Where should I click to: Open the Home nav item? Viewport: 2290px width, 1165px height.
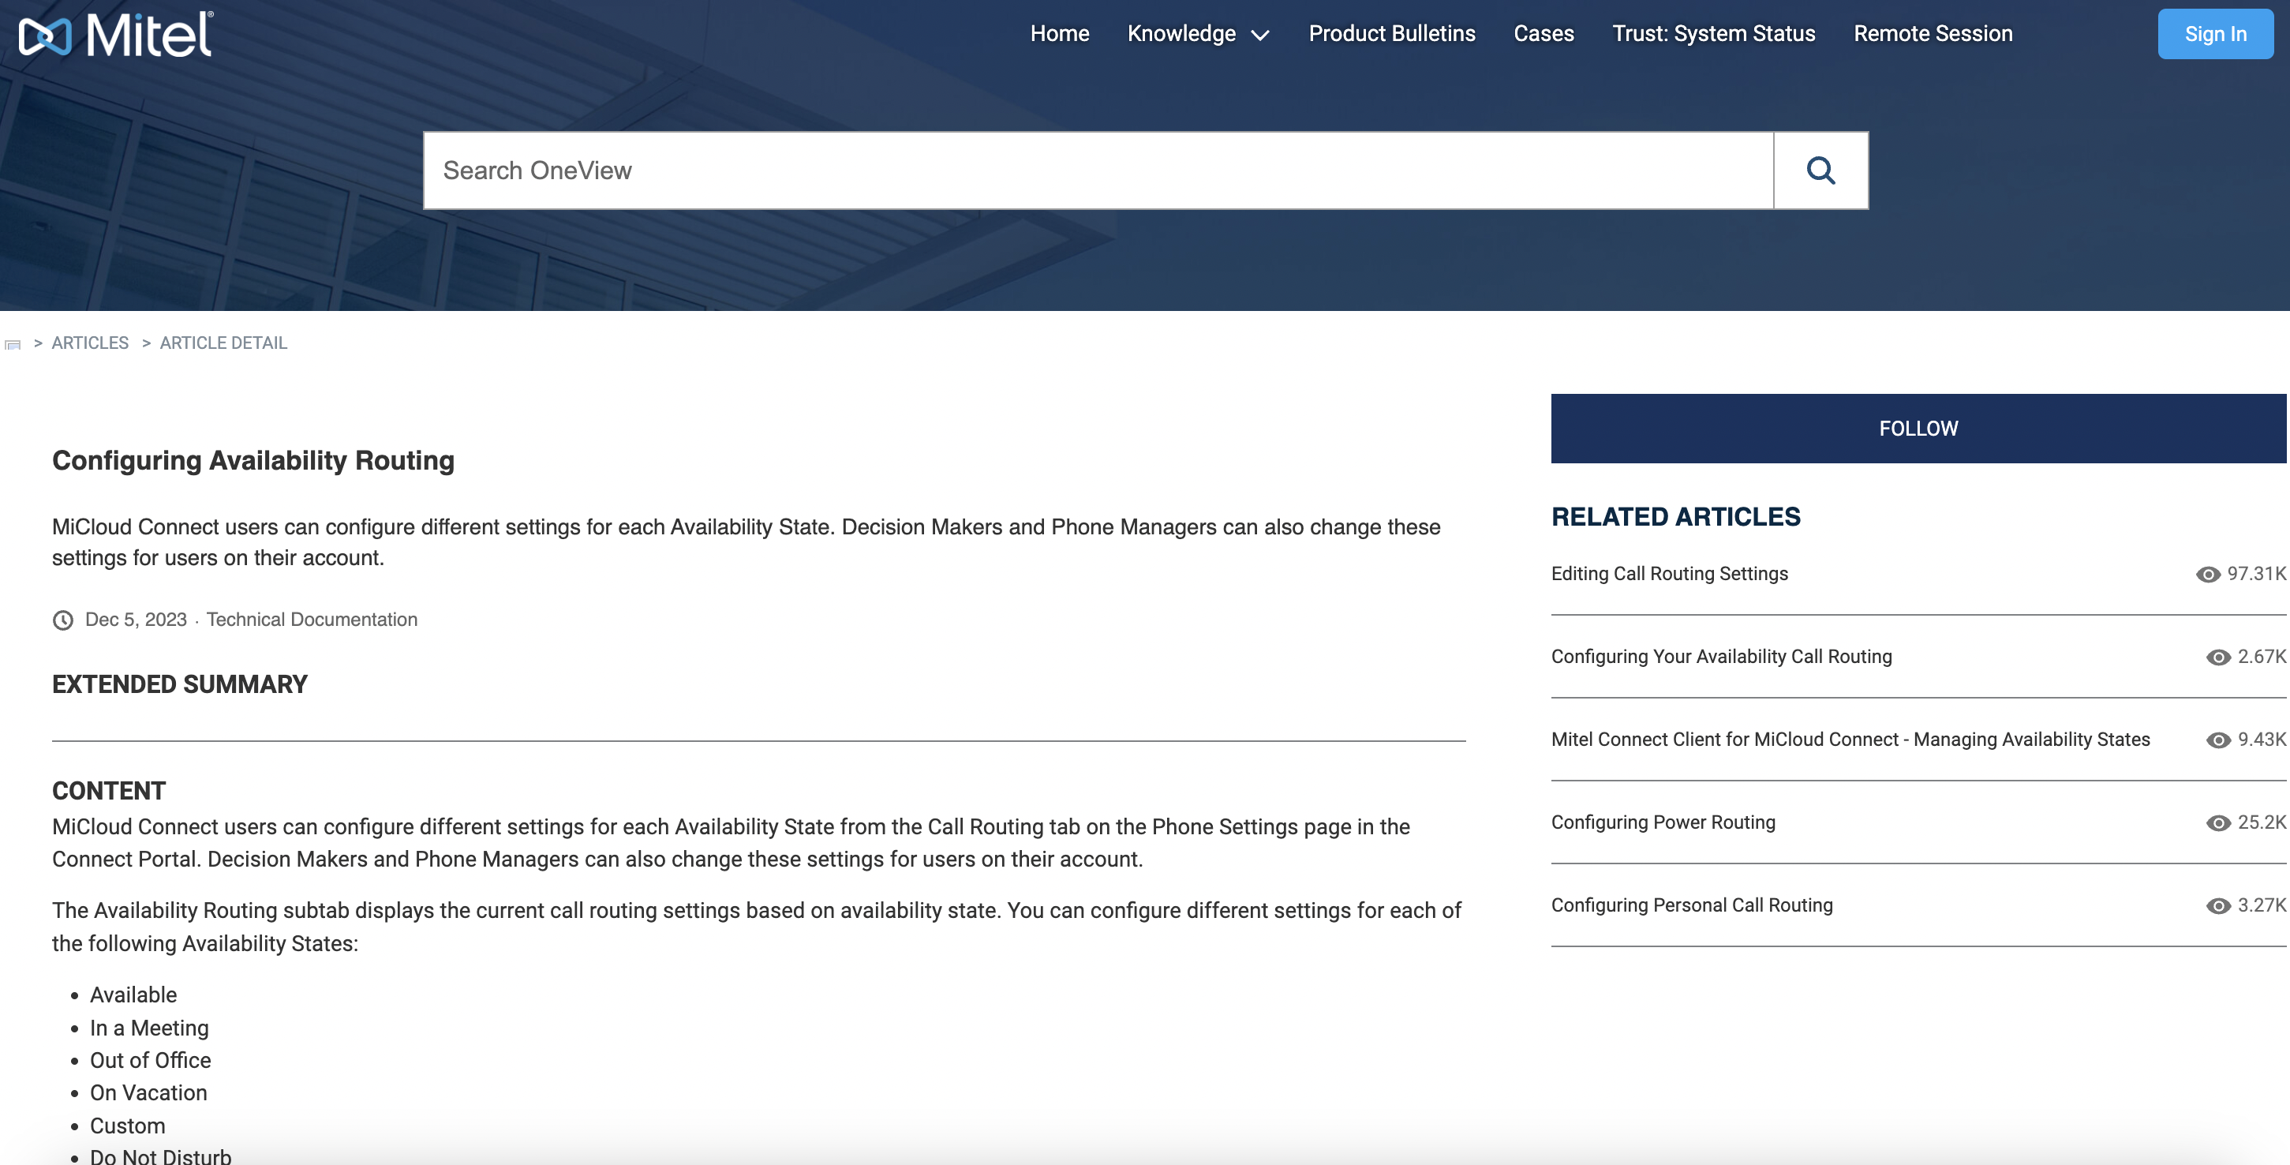point(1060,34)
